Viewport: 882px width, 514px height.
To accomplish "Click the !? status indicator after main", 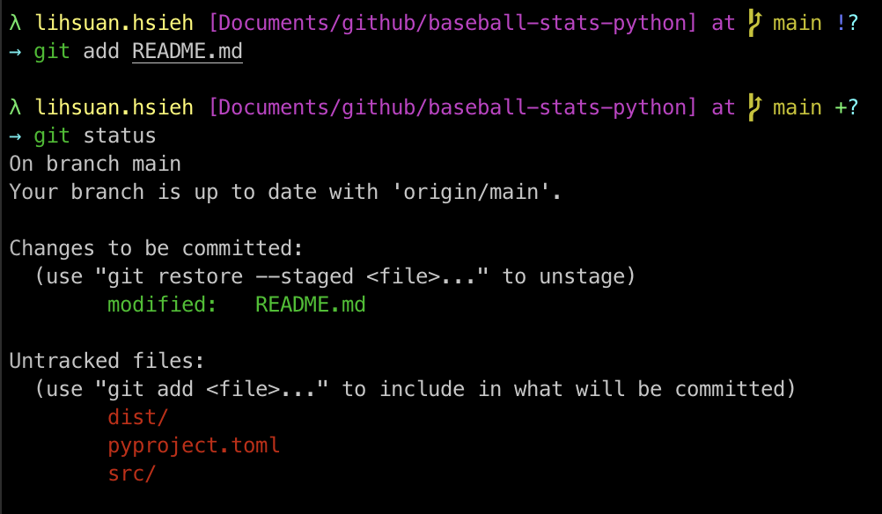I will (x=847, y=23).
